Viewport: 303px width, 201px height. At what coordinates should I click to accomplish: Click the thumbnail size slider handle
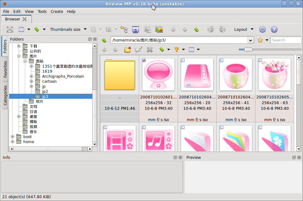click(x=248, y=50)
